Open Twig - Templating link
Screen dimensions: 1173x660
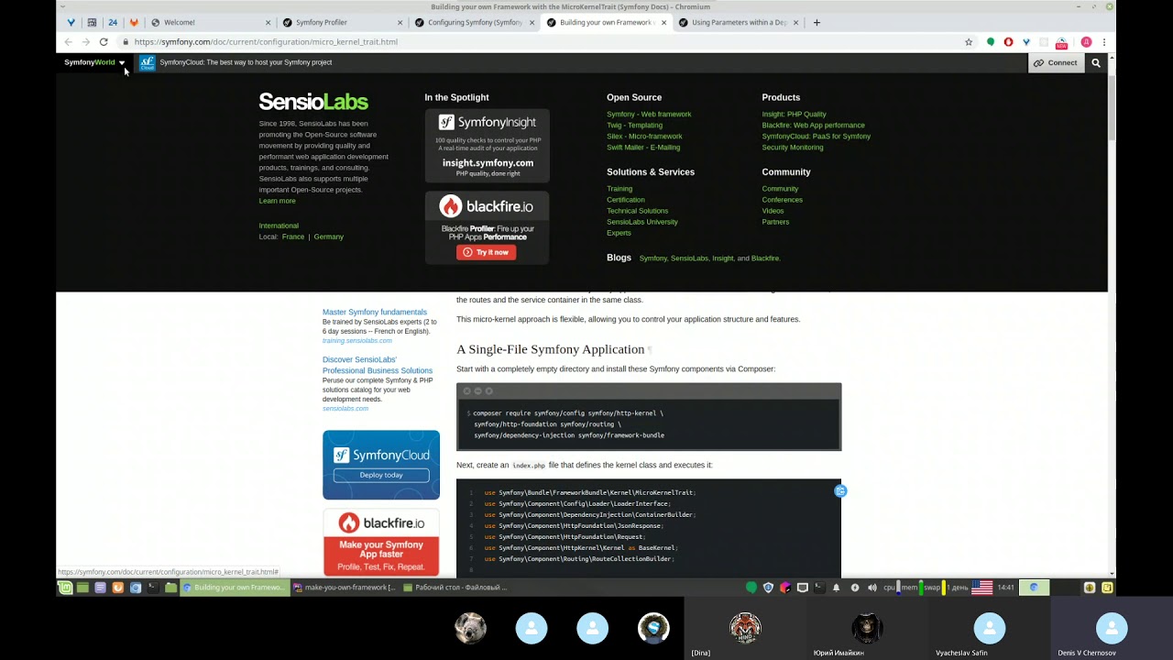[x=634, y=125]
